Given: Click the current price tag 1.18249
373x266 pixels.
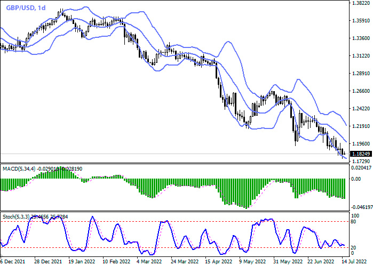Looking at the screenshot, I should click(x=361, y=154).
